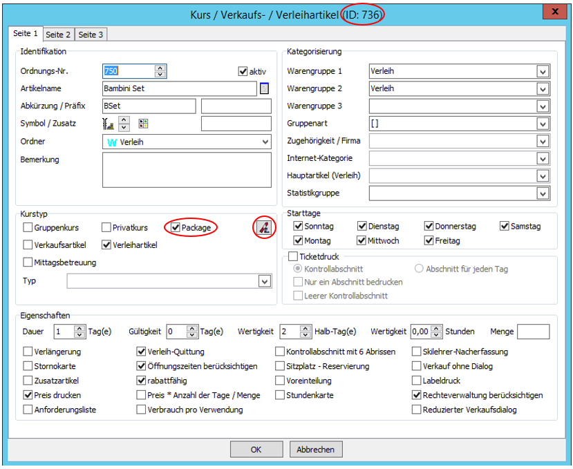Viewport: 573px width, 469px height.
Task: Enable the Verlängerung checkbox
Action: pos(28,352)
